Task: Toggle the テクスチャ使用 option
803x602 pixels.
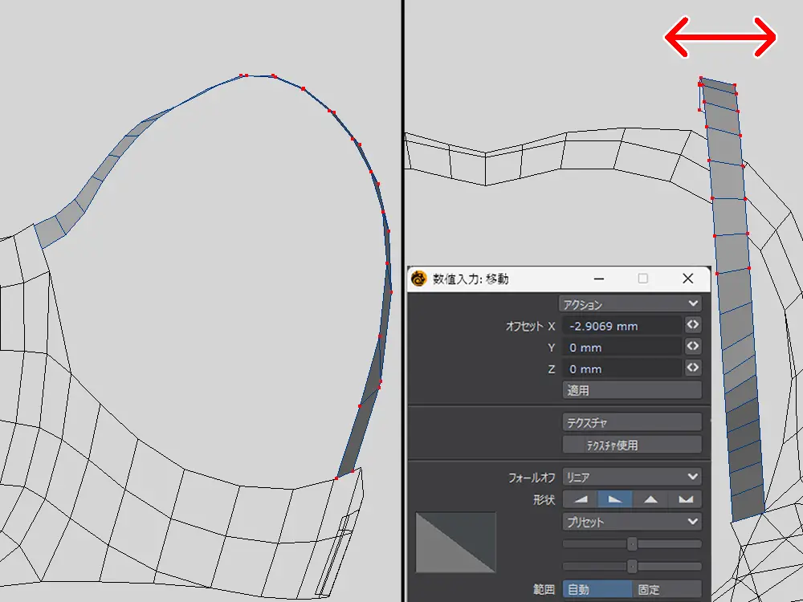Action: point(632,445)
